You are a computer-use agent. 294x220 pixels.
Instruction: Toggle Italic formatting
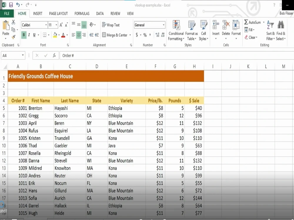coord(29,35)
